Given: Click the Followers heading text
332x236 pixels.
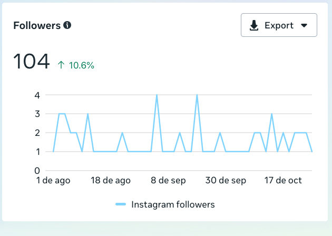Looking at the screenshot, I should pyautogui.click(x=37, y=25).
